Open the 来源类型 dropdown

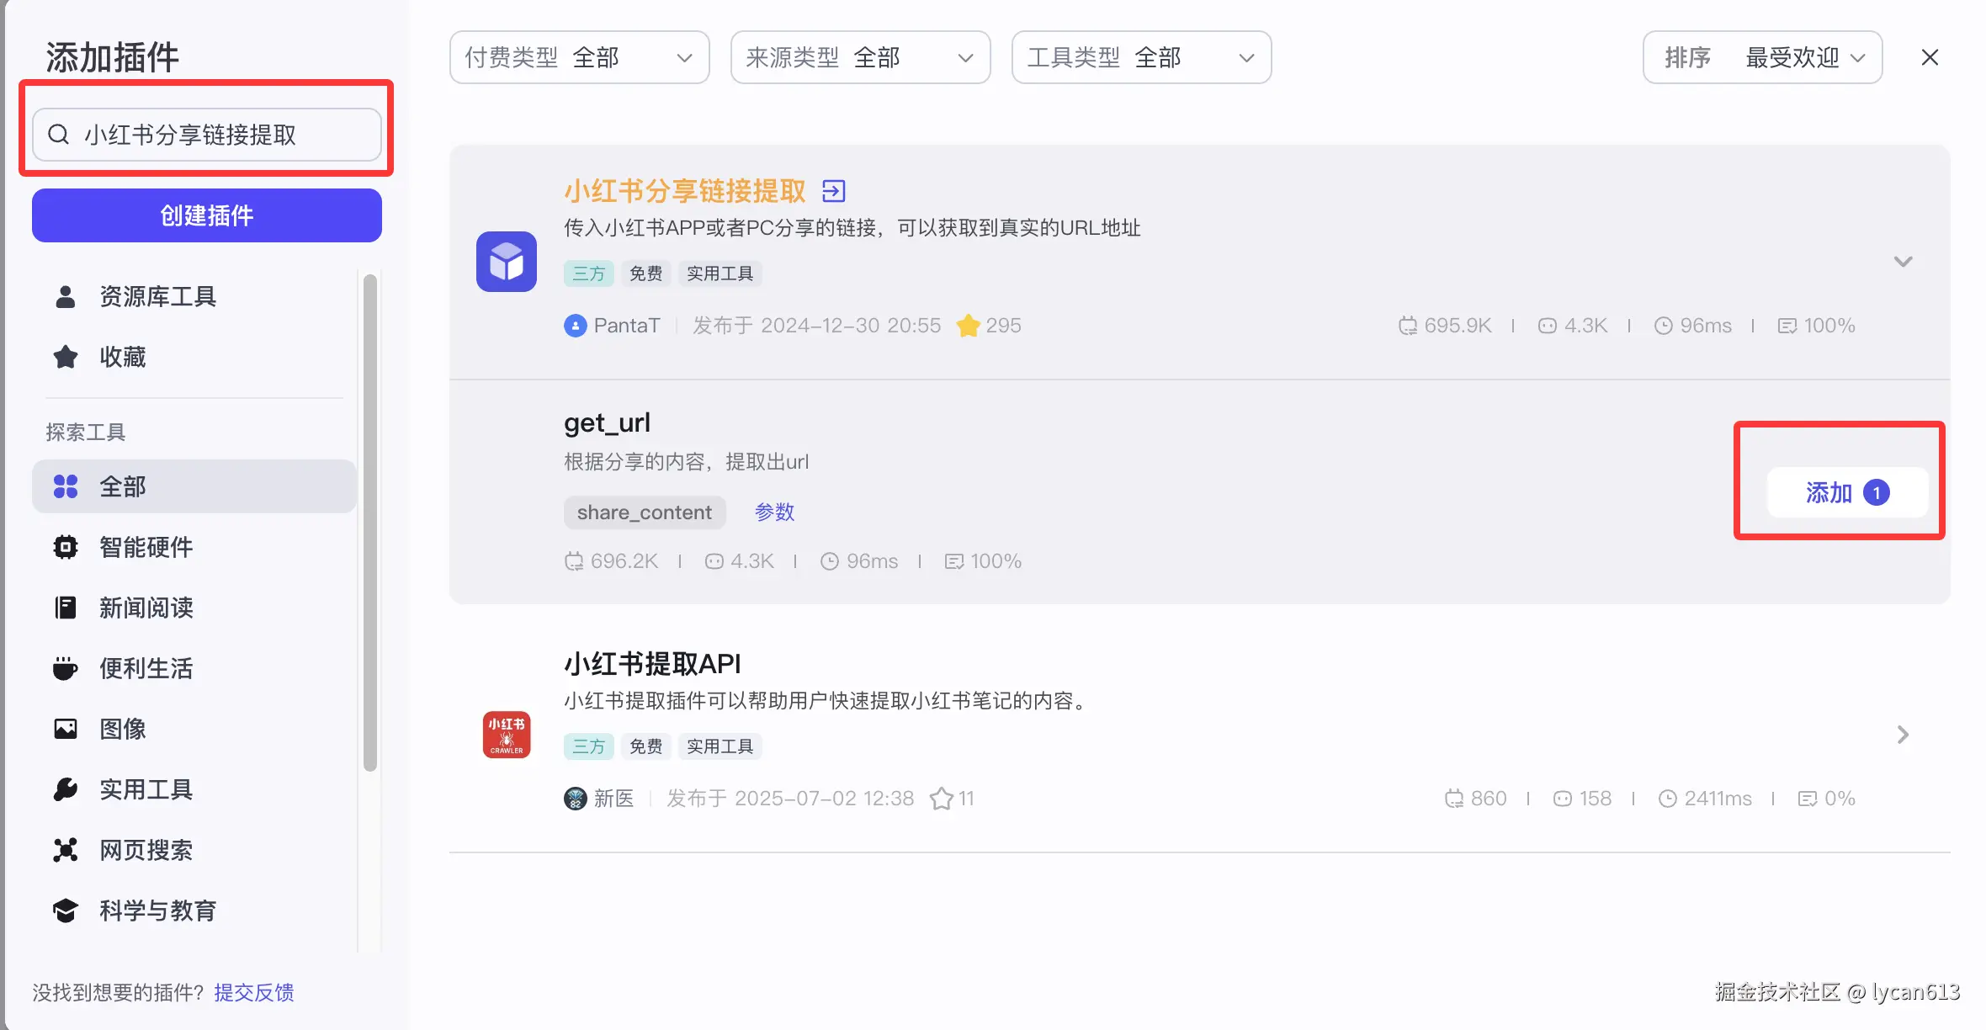tap(860, 57)
